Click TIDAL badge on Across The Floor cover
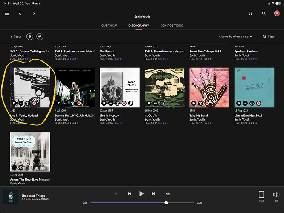Image resolution: width=284 pixels, height=213 pixels. pos(14,167)
